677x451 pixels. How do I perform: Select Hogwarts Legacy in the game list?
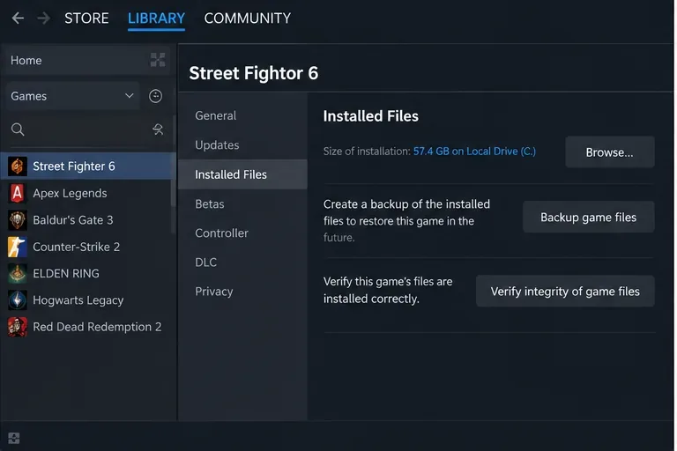coord(86,300)
